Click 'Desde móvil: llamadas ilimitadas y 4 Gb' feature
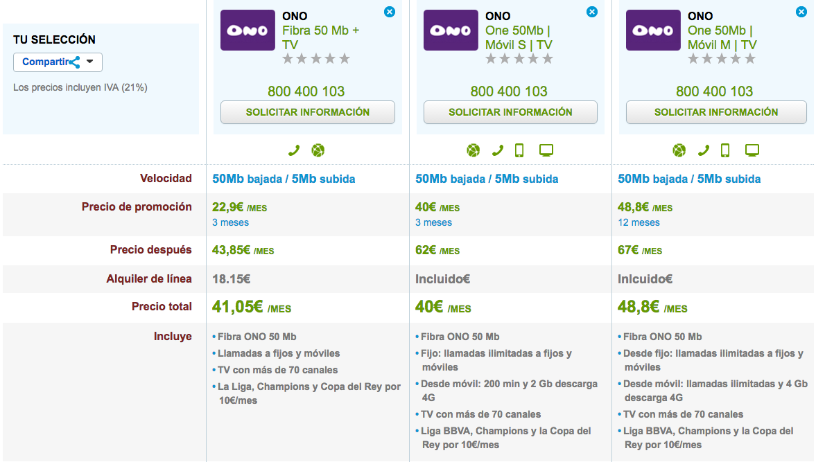The height and width of the screenshot is (462, 816). point(715,390)
